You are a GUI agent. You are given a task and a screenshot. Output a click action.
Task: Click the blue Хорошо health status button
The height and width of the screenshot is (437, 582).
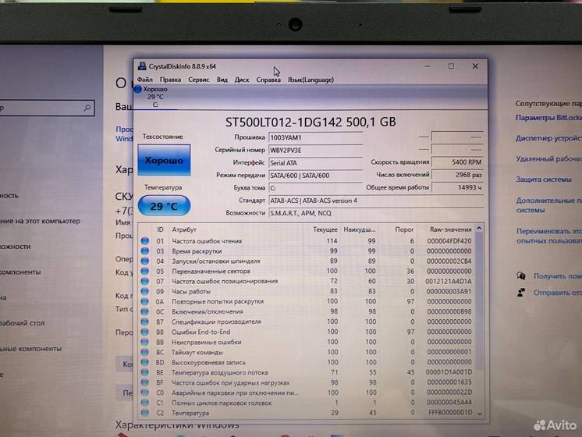(x=164, y=160)
